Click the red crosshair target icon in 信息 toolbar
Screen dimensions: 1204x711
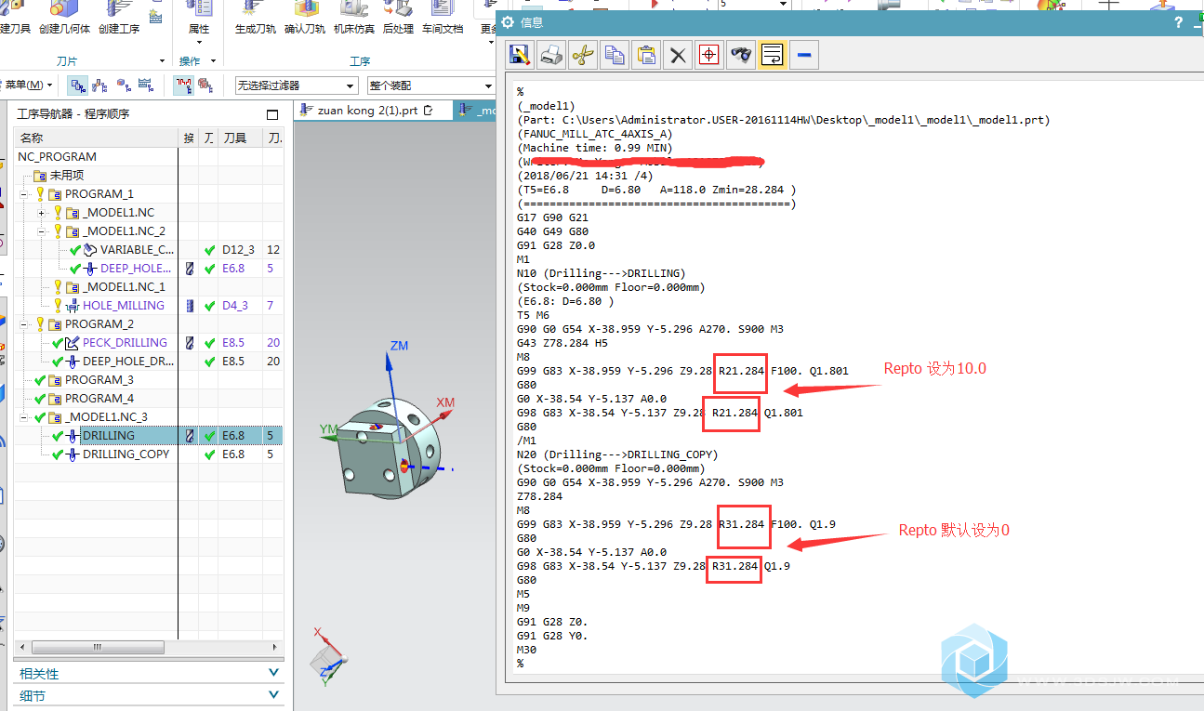click(x=709, y=55)
